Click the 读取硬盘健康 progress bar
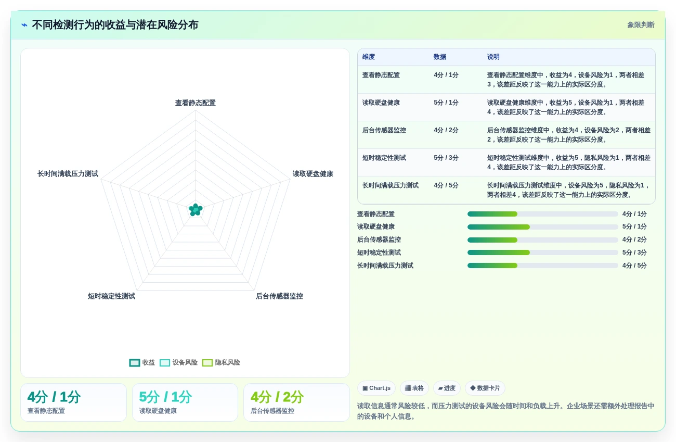This screenshot has height=442, width=676. click(542, 227)
